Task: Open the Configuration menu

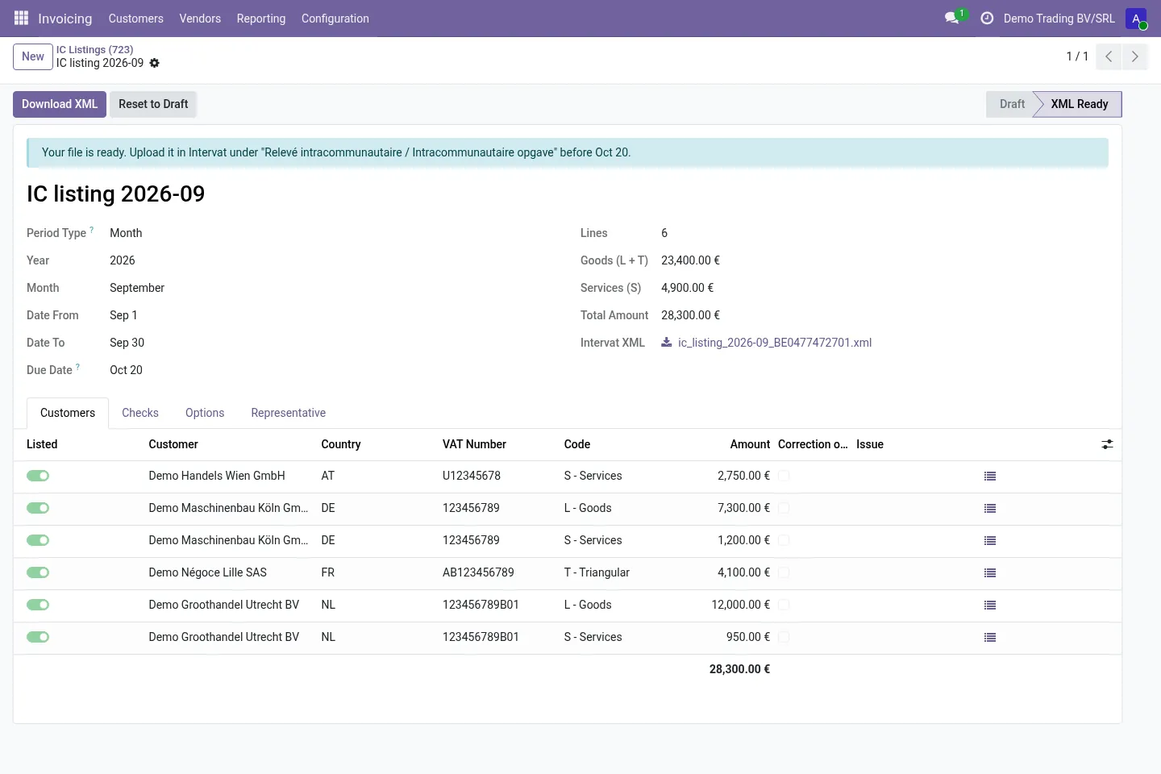Action: click(335, 19)
